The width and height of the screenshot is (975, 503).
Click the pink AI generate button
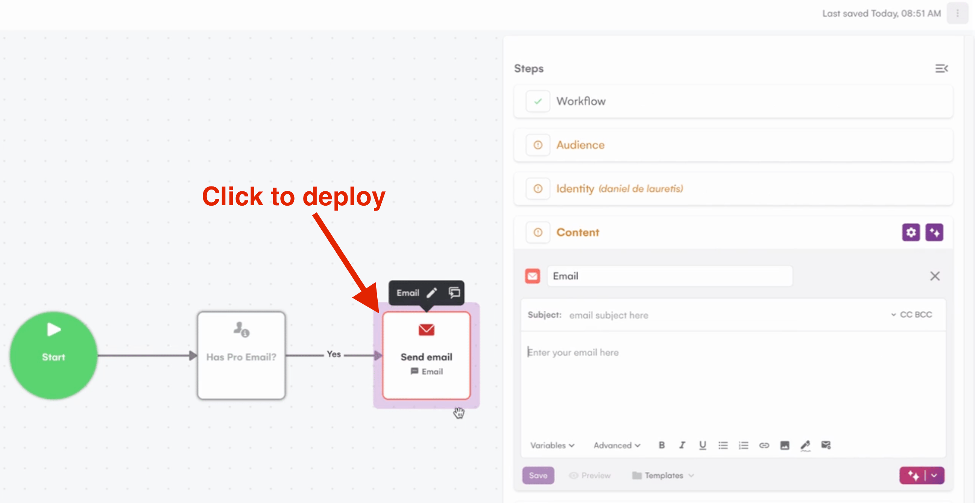tap(913, 476)
